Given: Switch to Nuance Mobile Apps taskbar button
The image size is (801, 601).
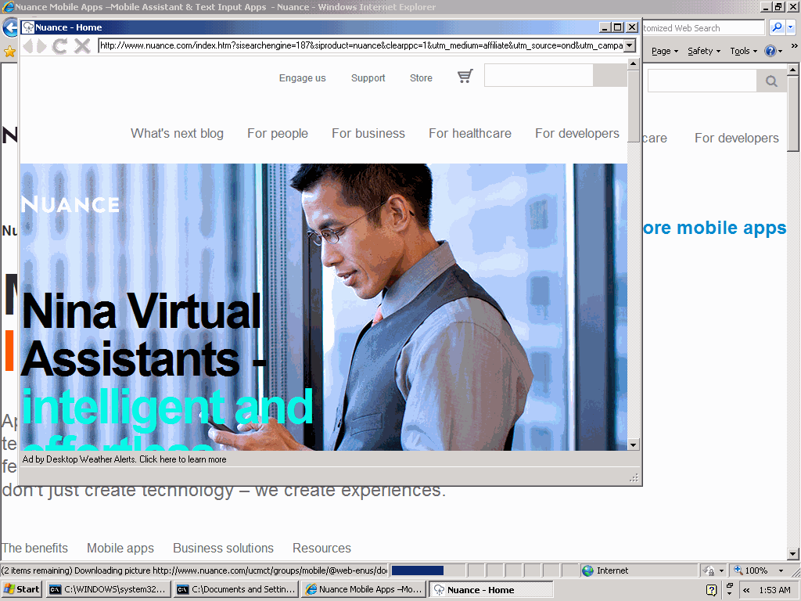Looking at the screenshot, I should point(364,589).
